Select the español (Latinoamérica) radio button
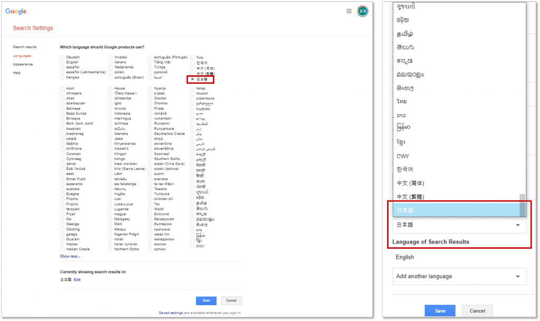Screen dimensions: 540x321 click(x=62, y=73)
